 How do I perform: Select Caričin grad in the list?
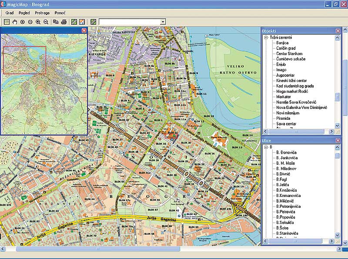286,48
